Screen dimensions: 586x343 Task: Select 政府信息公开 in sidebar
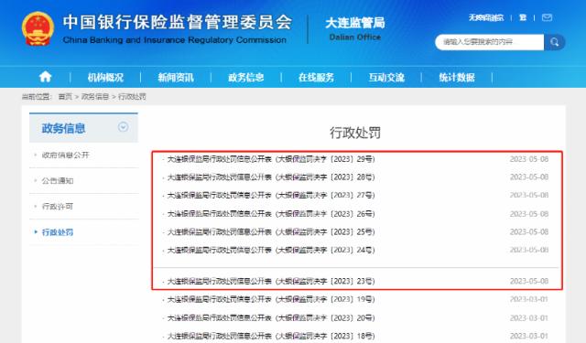tap(65, 155)
